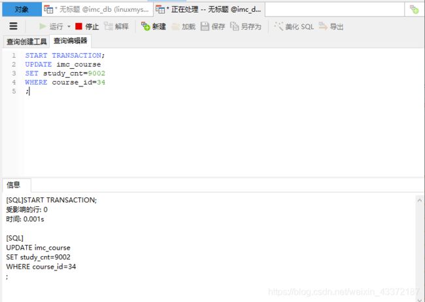Click '时间: 0.001s' in the info log
The width and height of the screenshot is (425, 302).
[x=25, y=219]
